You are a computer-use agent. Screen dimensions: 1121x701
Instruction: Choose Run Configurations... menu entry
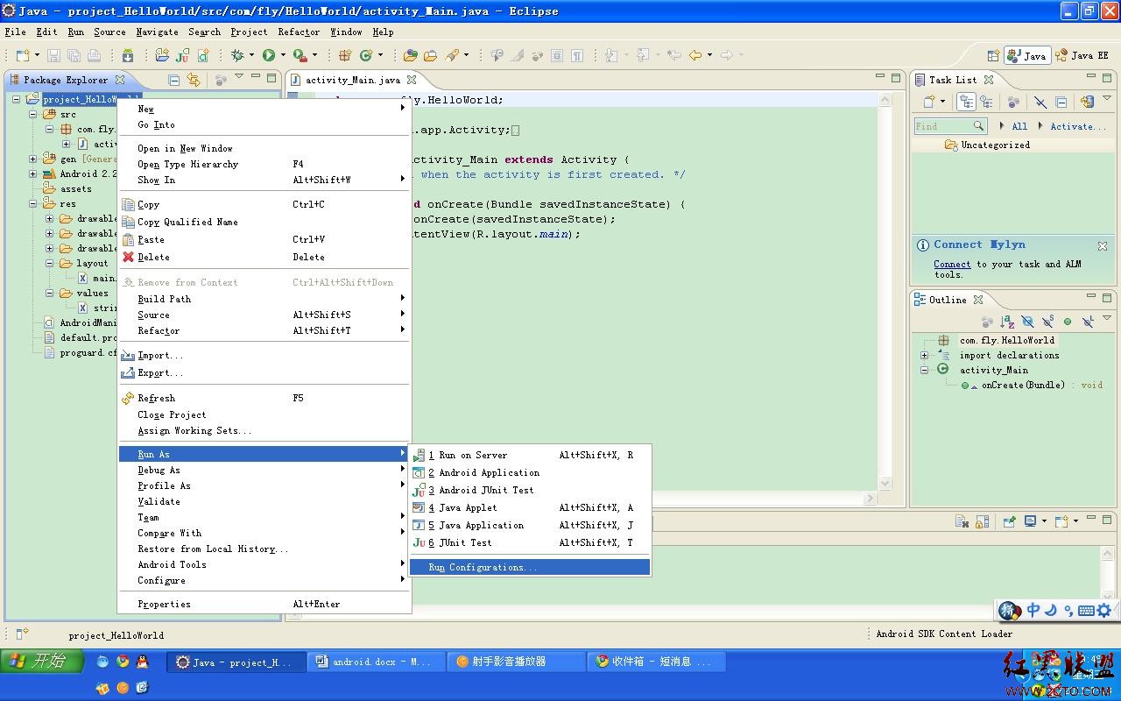click(530, 567)
